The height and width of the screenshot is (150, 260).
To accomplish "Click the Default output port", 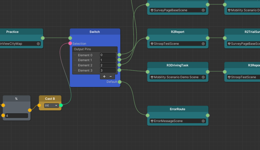I will [x=120, y=82].
